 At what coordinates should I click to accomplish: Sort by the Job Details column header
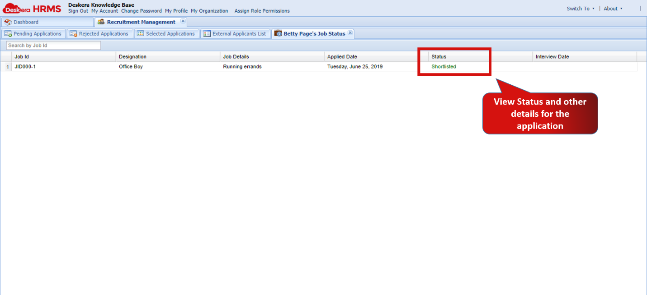tap(272, 57)
